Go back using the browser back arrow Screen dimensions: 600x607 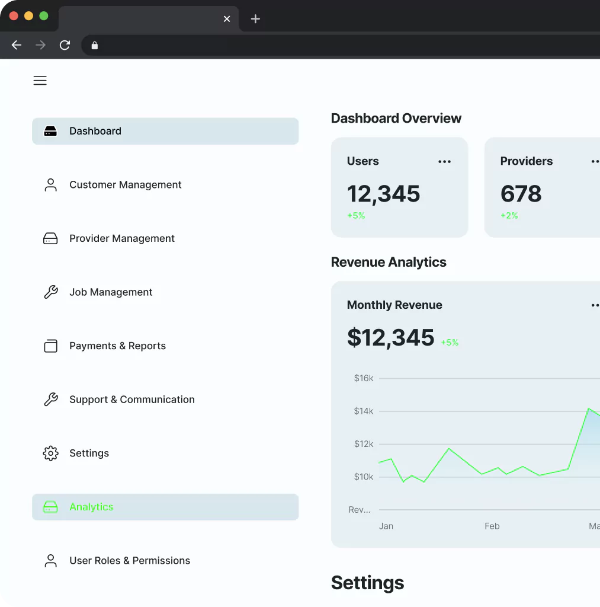click(x=17, y=45)
